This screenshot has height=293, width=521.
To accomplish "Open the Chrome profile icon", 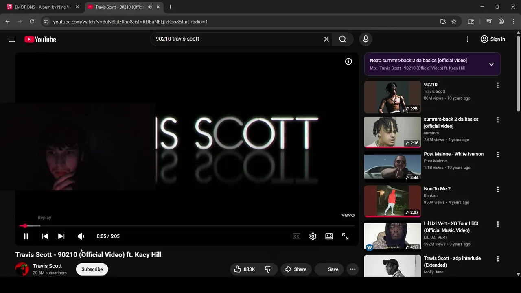I will point(501,22).
